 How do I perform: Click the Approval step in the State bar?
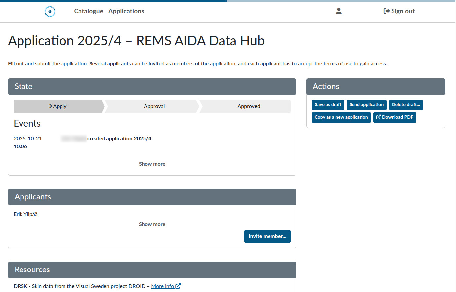(x=154, y=106)
